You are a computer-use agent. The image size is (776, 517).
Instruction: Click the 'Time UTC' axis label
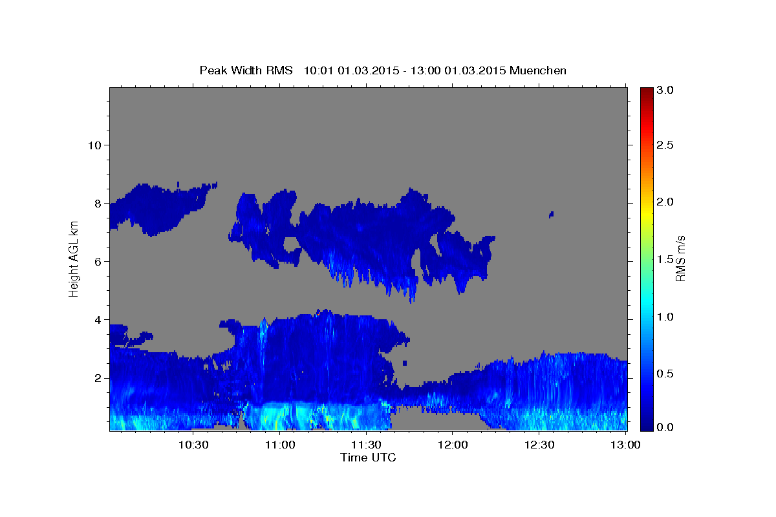(368, 458)
